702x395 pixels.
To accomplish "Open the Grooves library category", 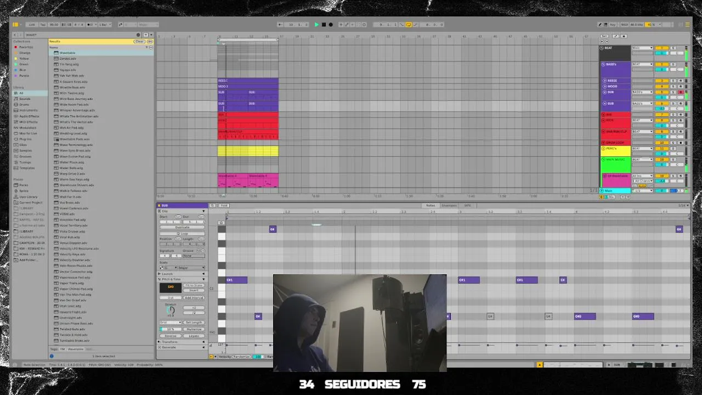I will tap(25, 156).
